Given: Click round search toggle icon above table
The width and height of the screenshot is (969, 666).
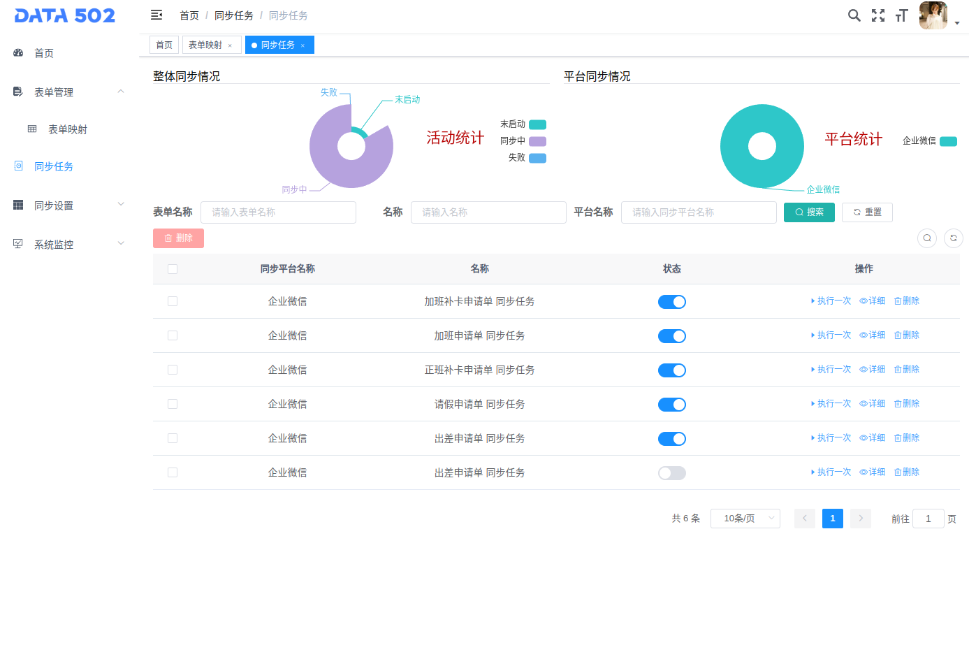Looking at the screenshot, I should click(x=927, y=238).
